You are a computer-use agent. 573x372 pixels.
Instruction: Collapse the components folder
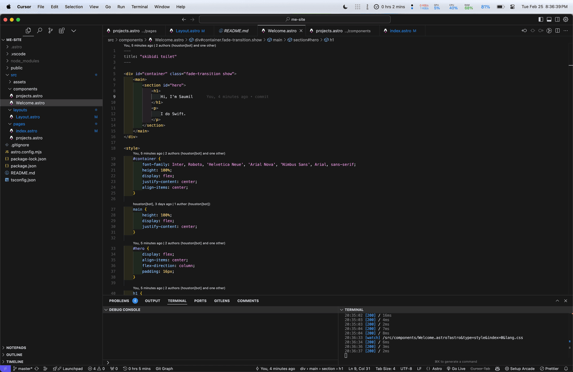(x=25, y=89)
